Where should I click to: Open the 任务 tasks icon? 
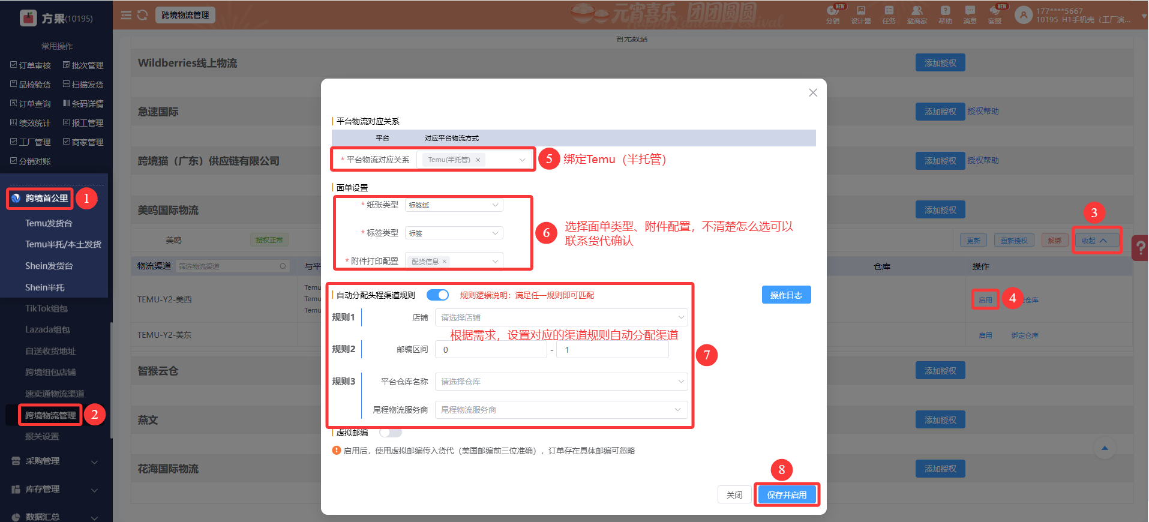[x=889, y=14]
